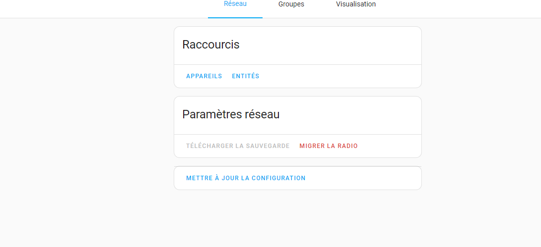Click METTRE À JOUR LA CONFIGURATION
This screenshot has width=541, height=247.
[246, 179]
